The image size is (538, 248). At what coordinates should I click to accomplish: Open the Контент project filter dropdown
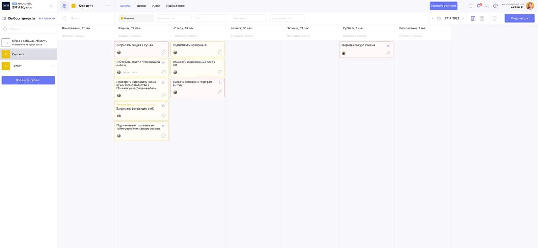(x=136, y=18)
